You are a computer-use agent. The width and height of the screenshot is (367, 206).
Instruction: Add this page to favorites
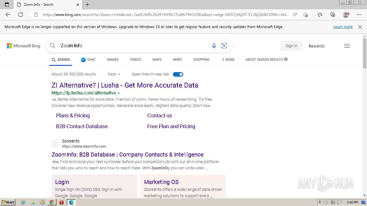[x=306, y=15]
